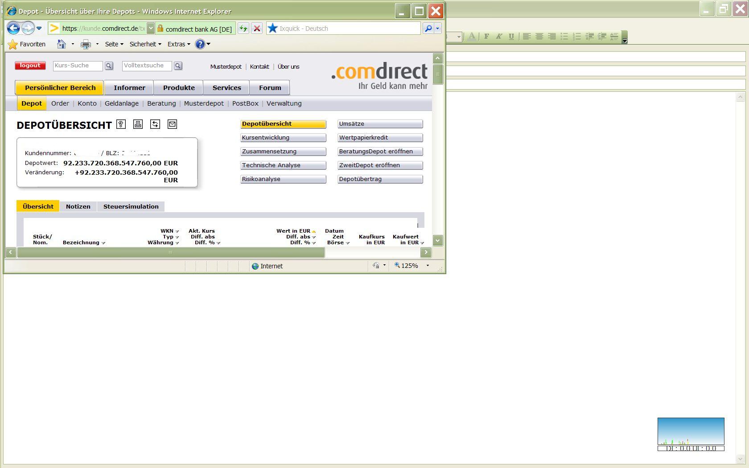The height and width of the screenshot is (468, 749).
Task: Open the Konto submenu item
Action: (87, 103)
